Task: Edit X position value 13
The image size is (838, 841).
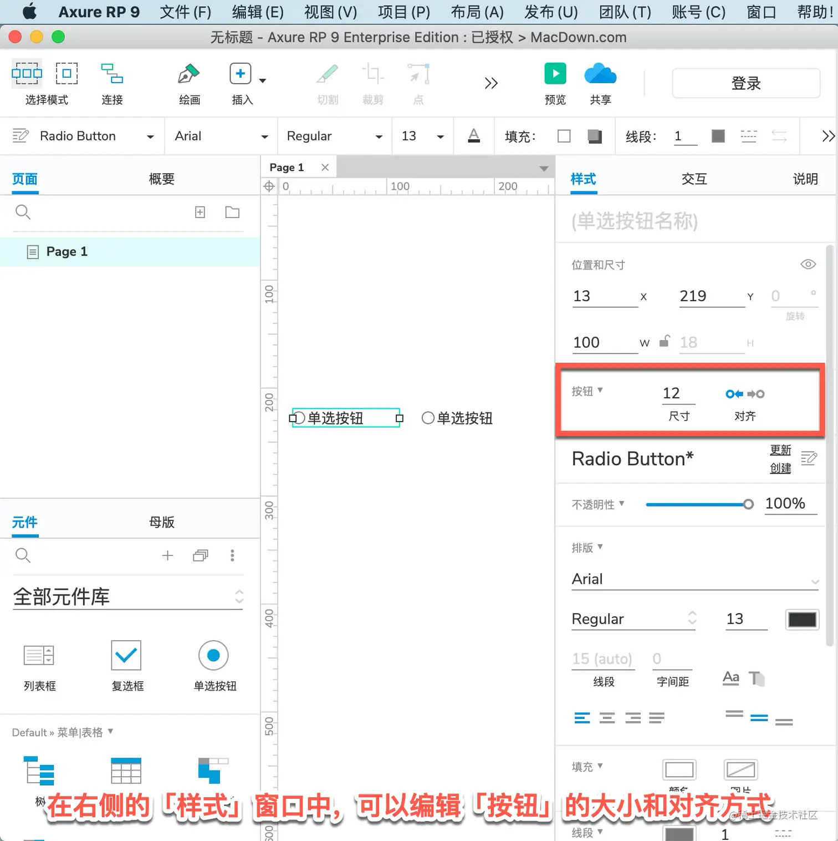Action: click(605, 296)
